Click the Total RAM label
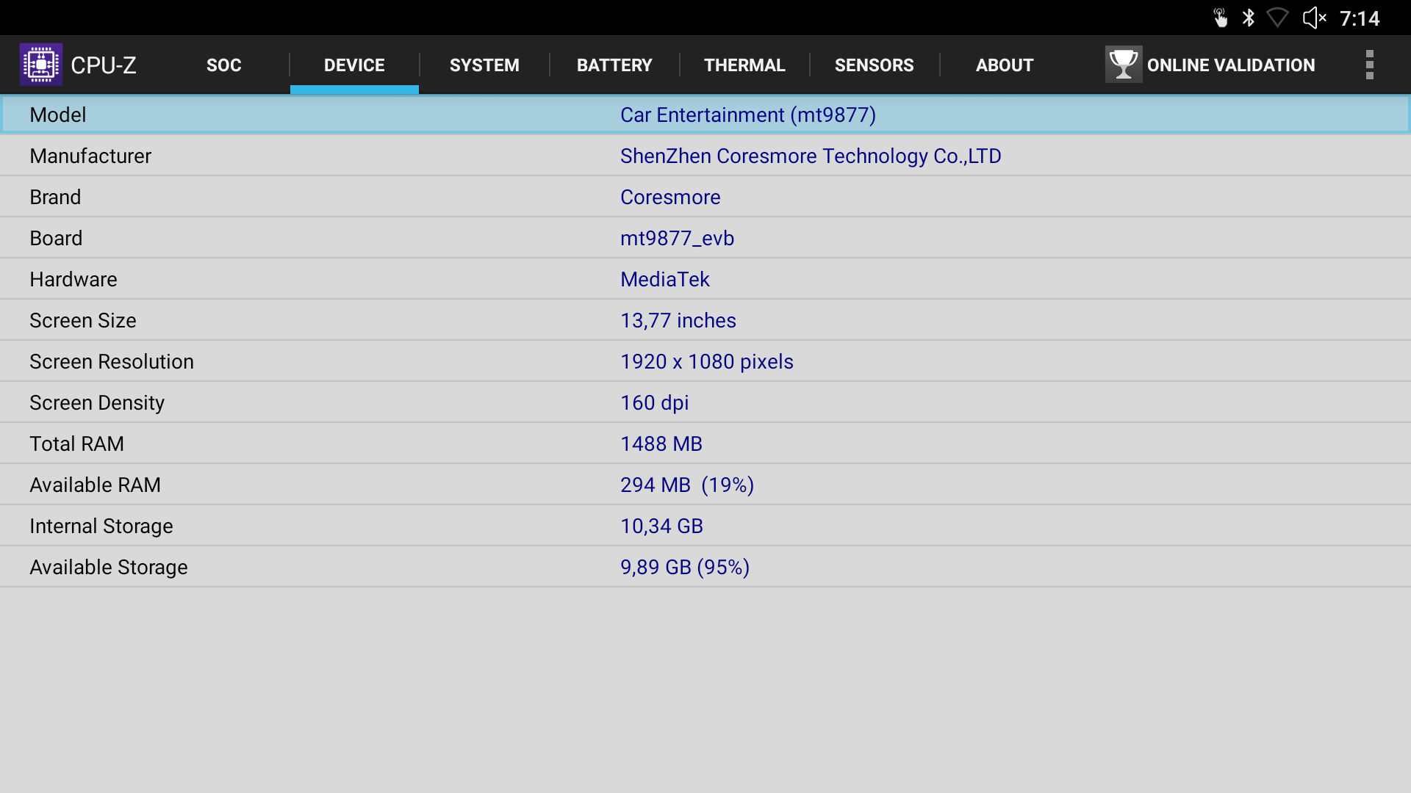1411x793 pixels. (76, 444)
